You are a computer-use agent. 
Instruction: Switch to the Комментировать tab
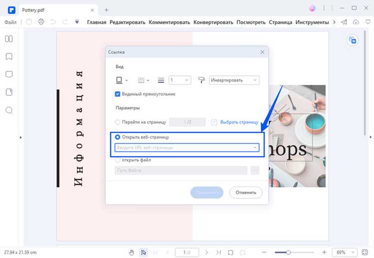(170, 22)
